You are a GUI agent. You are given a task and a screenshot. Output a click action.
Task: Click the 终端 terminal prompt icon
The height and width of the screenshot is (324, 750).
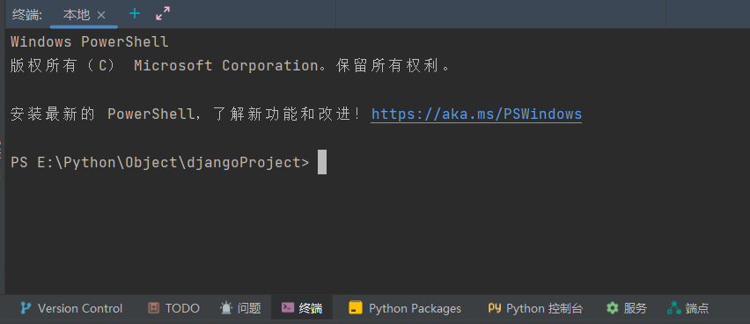click(288, 308)
